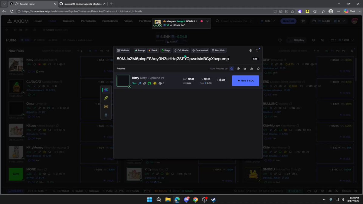This screenshot has height=204, width=363.
Task: Toggle the Wallets filter chip
Action: click(123, 50)
